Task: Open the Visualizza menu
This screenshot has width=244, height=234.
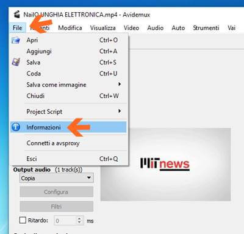Action: click(x=103, y=28)
